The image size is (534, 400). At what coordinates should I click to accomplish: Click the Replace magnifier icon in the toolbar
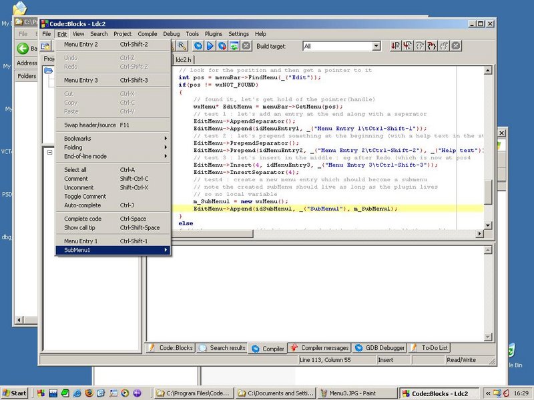182,46
